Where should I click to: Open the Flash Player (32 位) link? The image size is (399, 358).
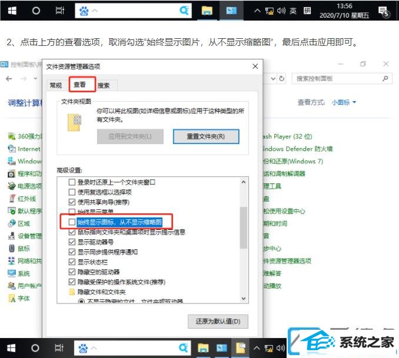(288, 136)
